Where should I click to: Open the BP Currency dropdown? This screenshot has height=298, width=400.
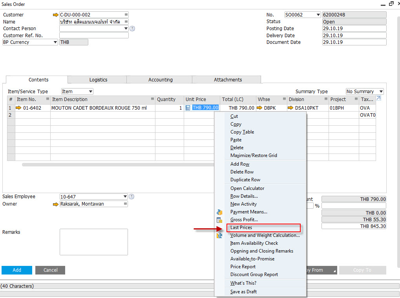coord(55,42)
